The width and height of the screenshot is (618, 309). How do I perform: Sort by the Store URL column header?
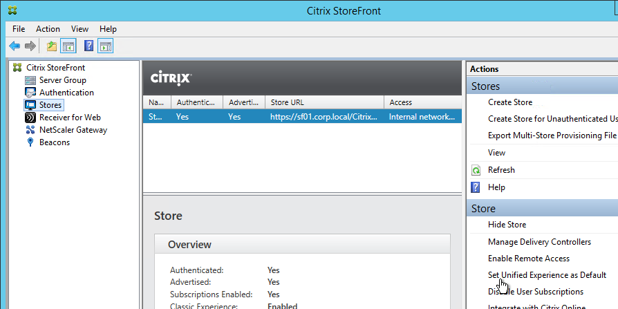324,102
